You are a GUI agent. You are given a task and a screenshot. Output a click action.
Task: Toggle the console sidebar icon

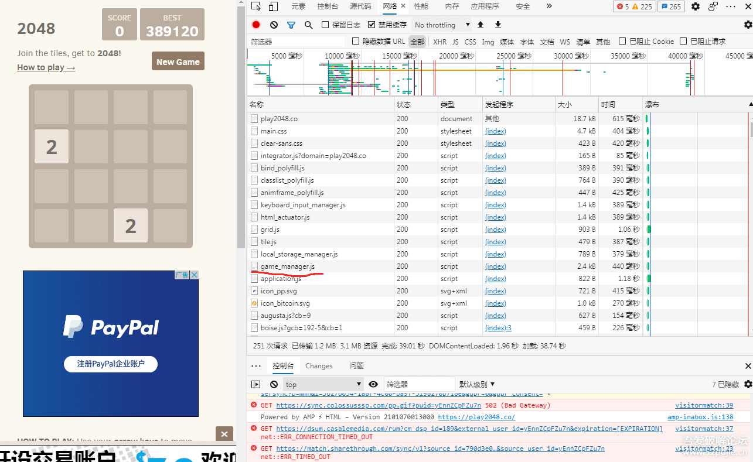[256, 384]
